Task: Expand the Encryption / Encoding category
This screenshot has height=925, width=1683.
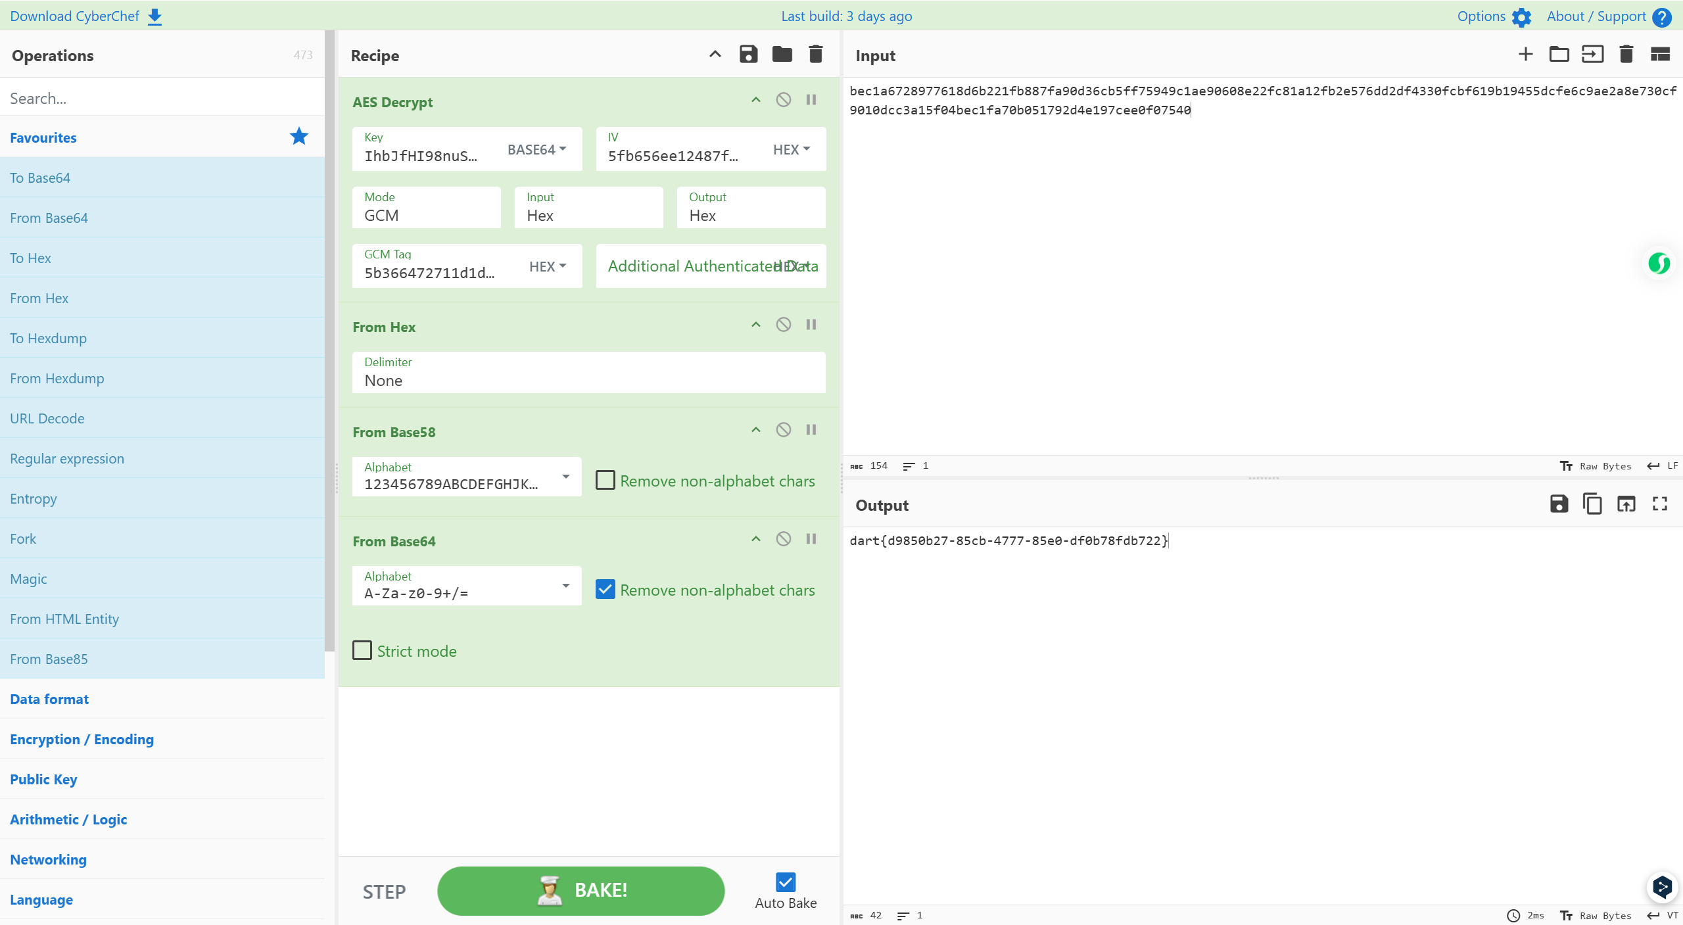Action: click(x=82, y=739)
